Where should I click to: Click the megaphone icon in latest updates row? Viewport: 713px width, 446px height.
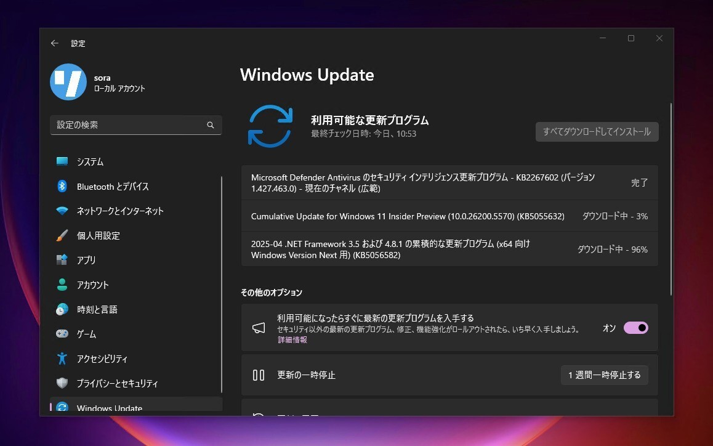[259, 328]
